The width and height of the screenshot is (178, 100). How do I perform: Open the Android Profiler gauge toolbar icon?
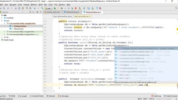point(69,8)
